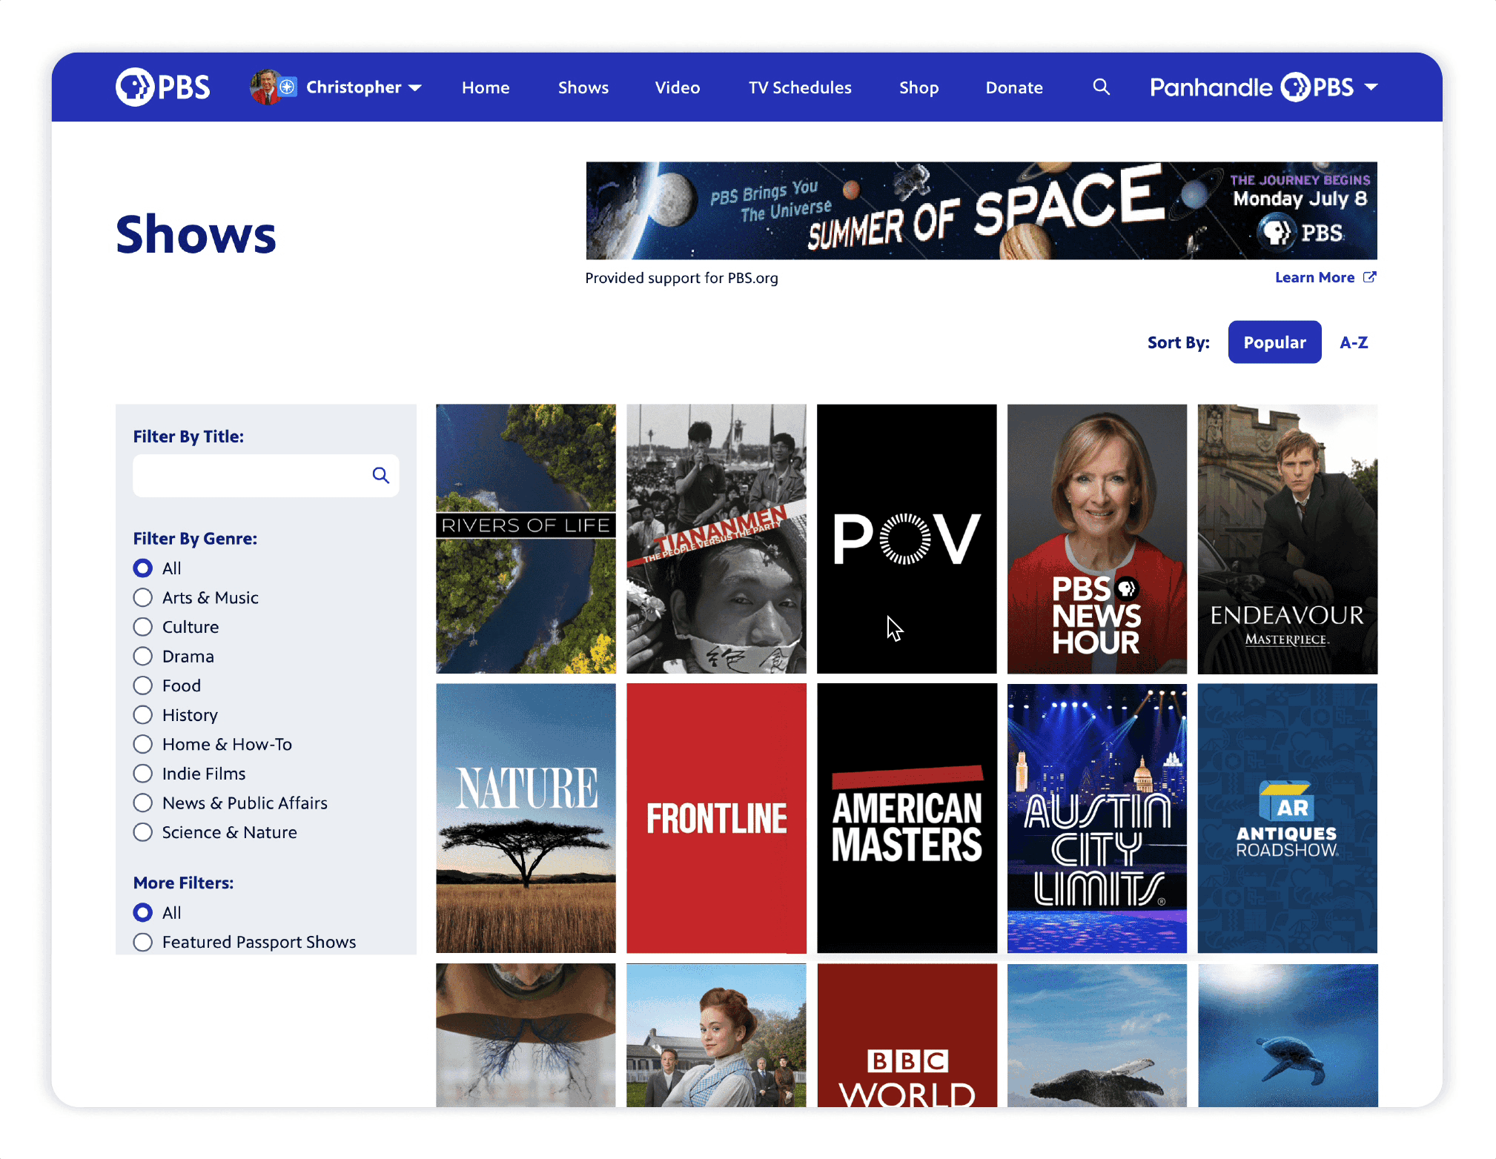1496x1159 pixels.
Task: Select Drama genre filter
Action: click(x=142, y=657)
